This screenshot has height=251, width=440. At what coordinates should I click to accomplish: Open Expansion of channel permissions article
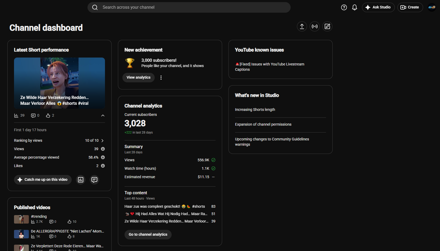tap(263, 124)
